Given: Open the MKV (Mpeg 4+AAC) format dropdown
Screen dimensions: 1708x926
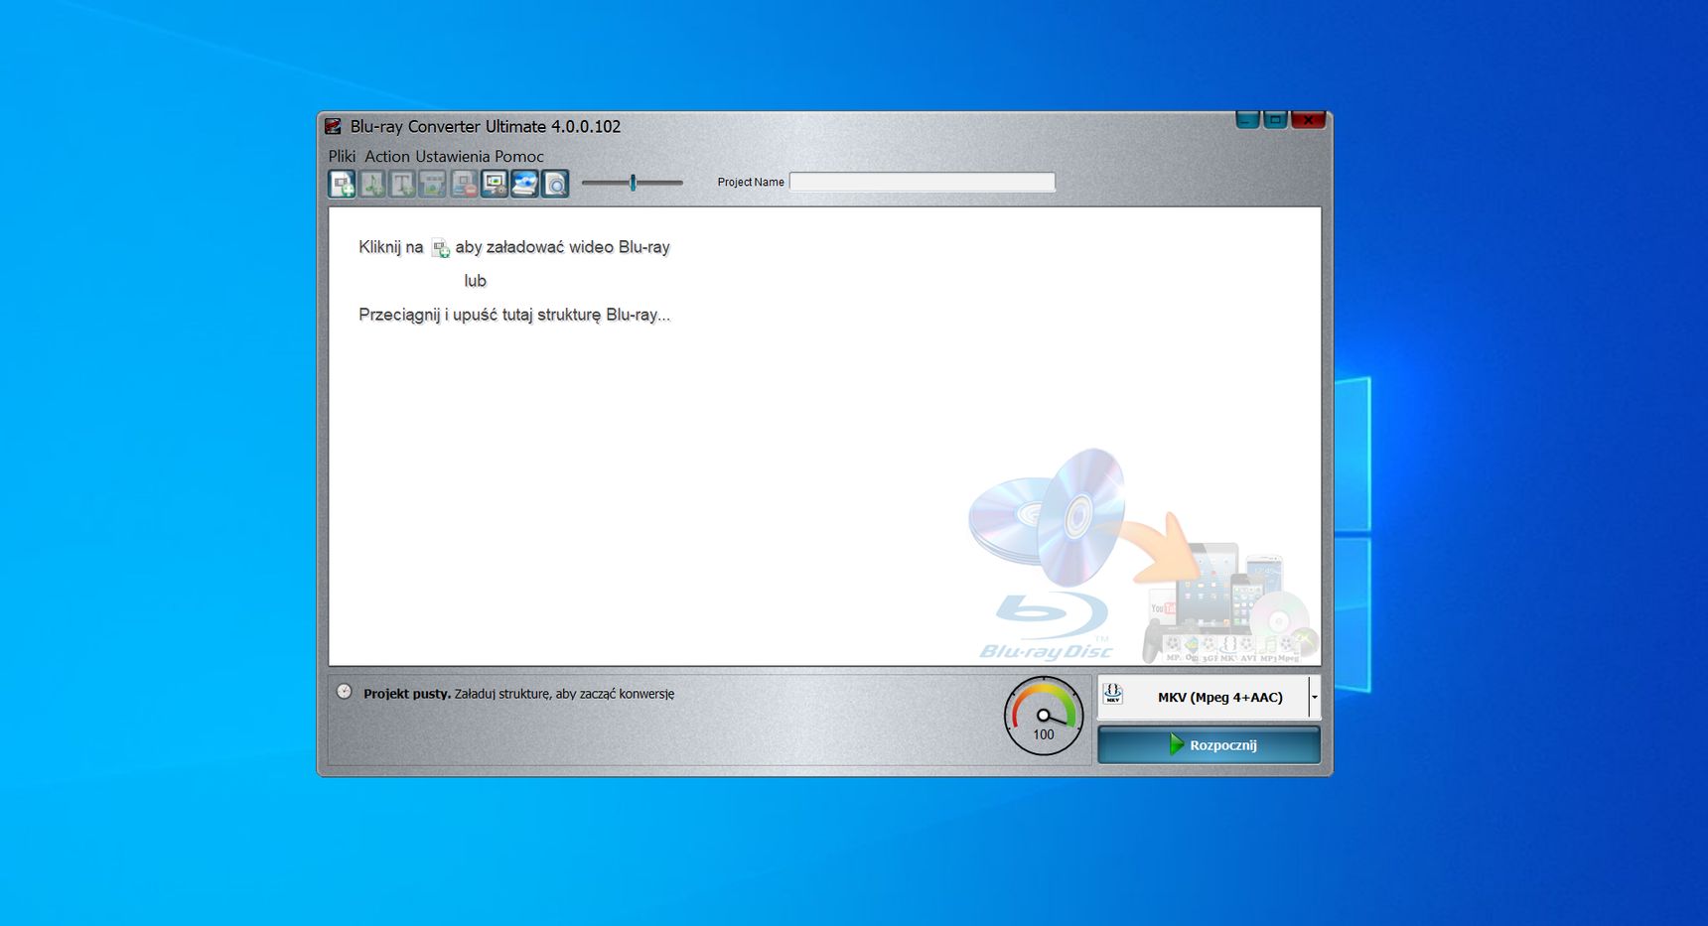Looking at the screenshot, I should [1209, 697].
